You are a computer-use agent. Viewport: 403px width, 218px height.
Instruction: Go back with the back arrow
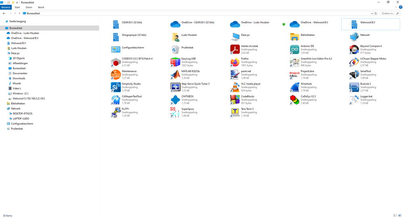coord(4,13)
